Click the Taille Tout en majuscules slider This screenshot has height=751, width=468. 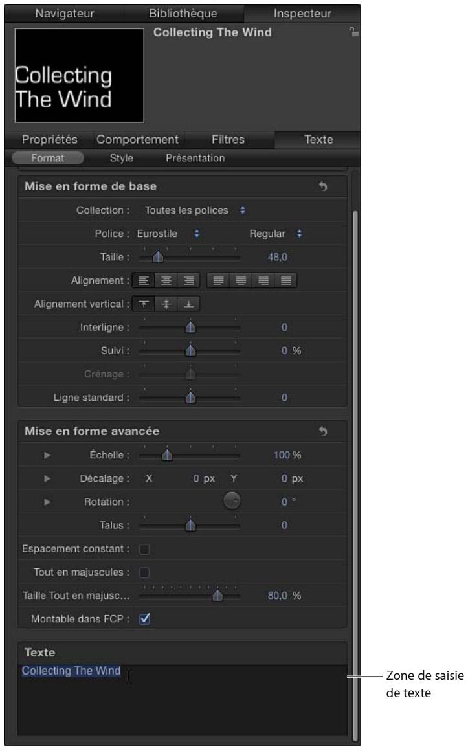click(x=190, y=596)
